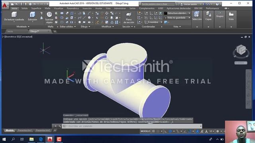Viewport: 255px width, 143px height.
Task: Open Microsoft Edge from Windows taskbar
Action: [x=41, y=139]
